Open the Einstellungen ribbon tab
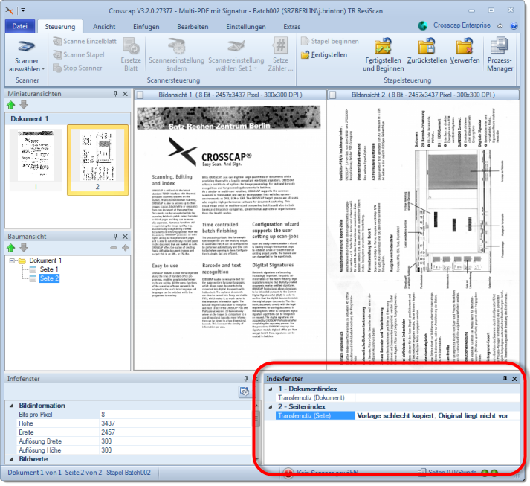The image size is (530, 486). pyautogui.click(x=245, y=26)
